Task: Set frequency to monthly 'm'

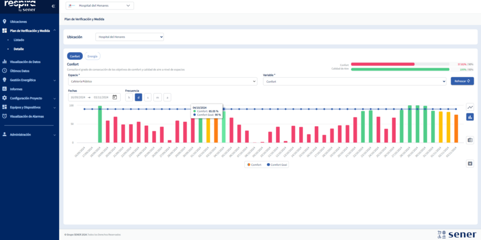Action: pyautogui.click(x=157, y=97)
